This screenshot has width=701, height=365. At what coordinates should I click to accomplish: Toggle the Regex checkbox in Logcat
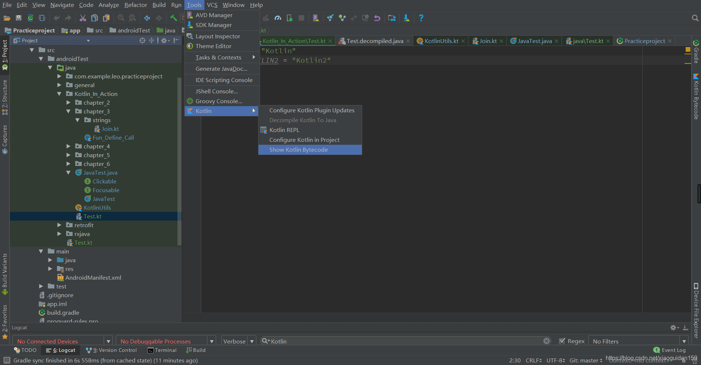(x=562, y=341)
